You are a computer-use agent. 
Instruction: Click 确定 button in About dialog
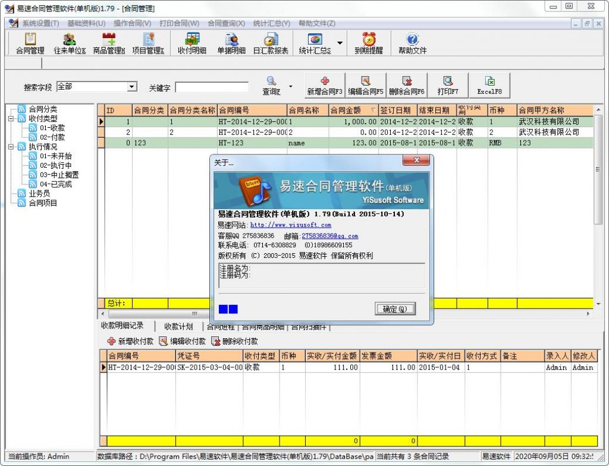[395, 309]
